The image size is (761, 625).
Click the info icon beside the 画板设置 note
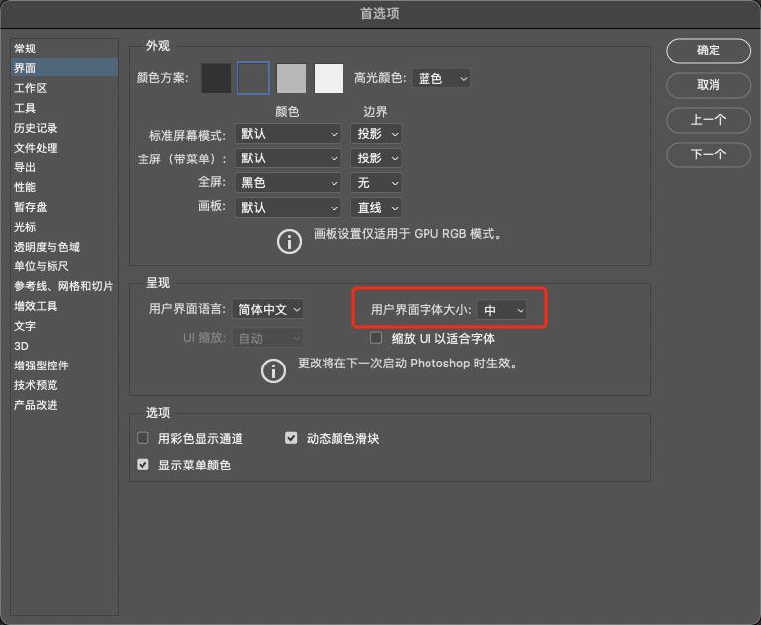pos(289,241)
